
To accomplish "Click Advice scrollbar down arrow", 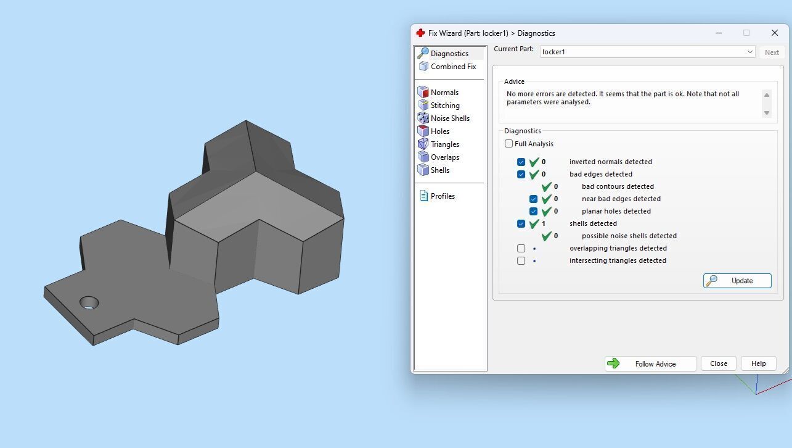I will [767, 113].
